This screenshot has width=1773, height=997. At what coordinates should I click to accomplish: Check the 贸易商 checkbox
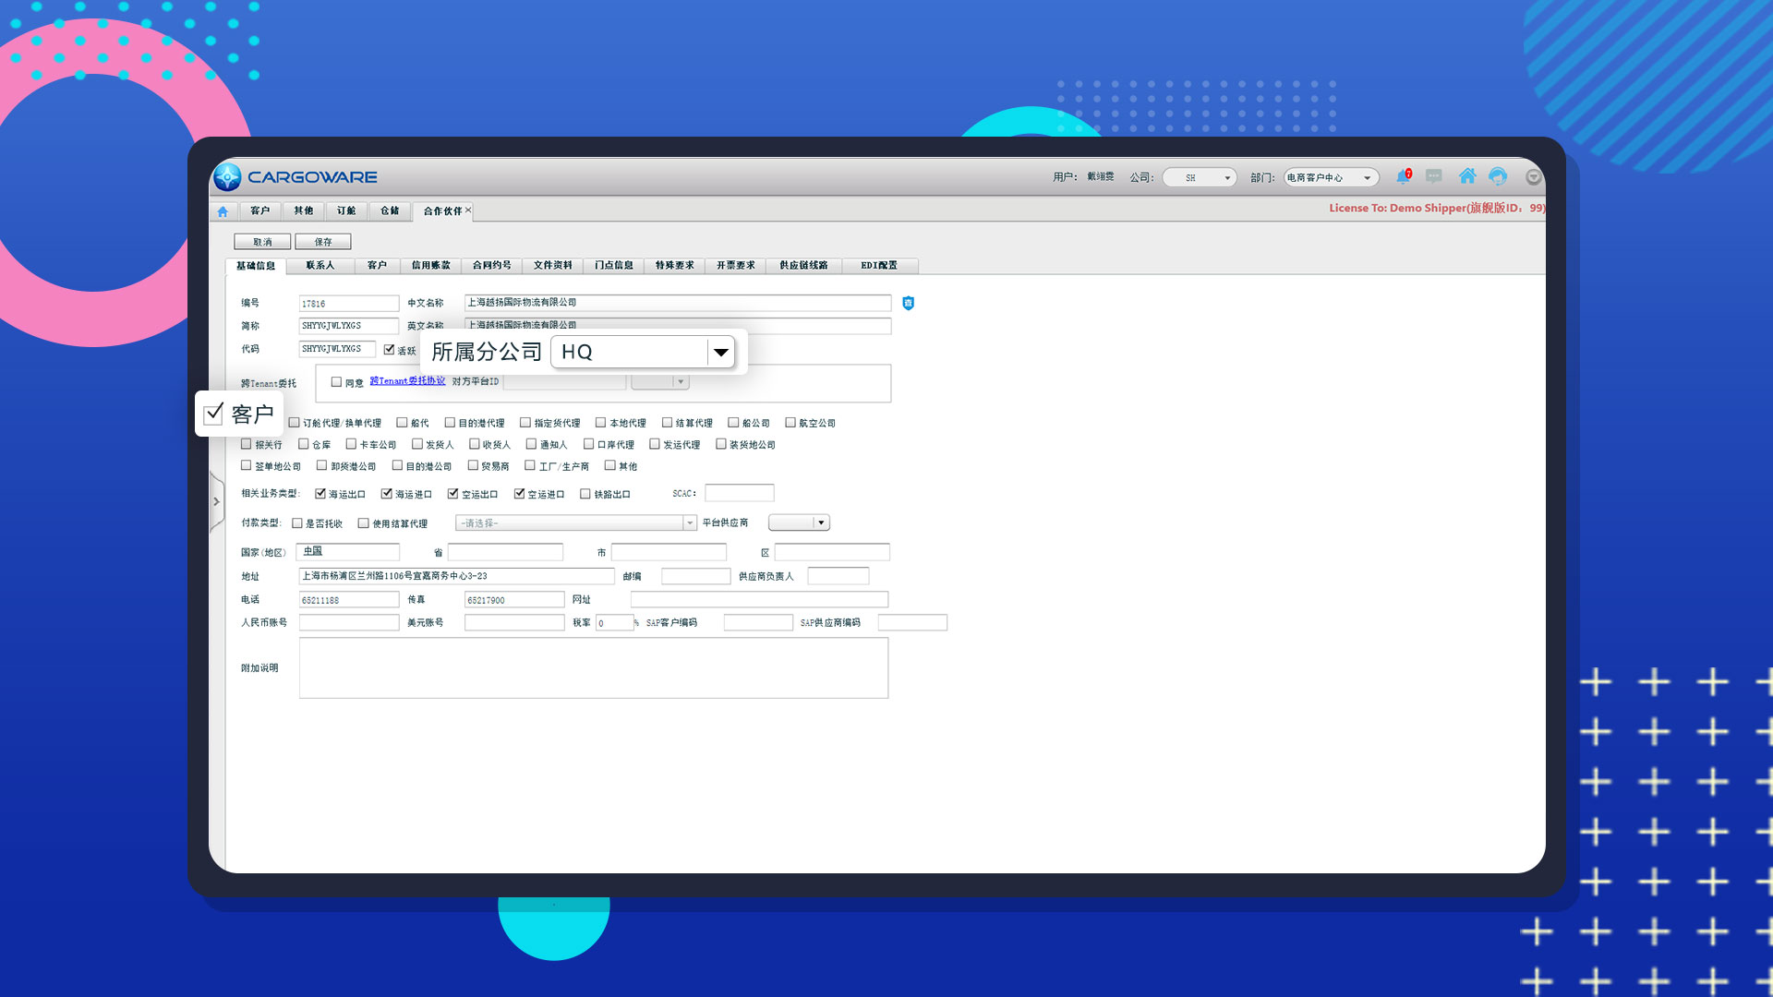pyautogui.click(x=473, y=465)
